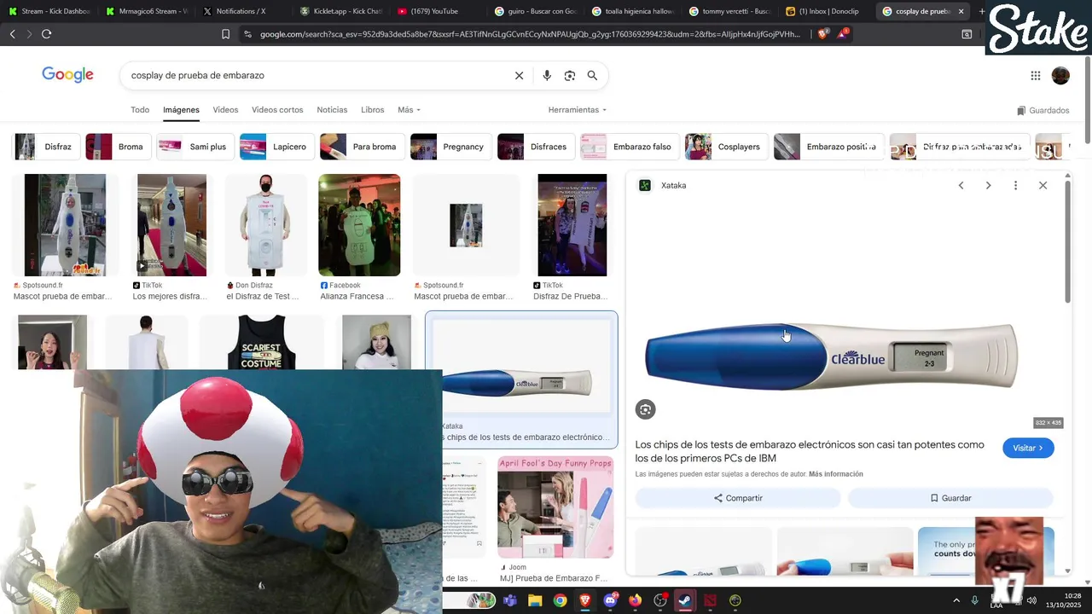
Task: Click the browser address bar URL
Action: (x=529, y=34)
